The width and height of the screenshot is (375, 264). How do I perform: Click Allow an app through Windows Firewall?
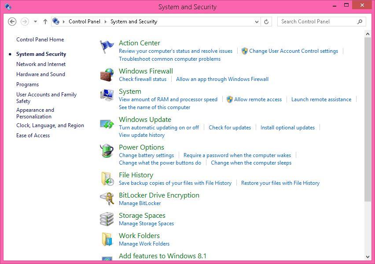(222, 79)
